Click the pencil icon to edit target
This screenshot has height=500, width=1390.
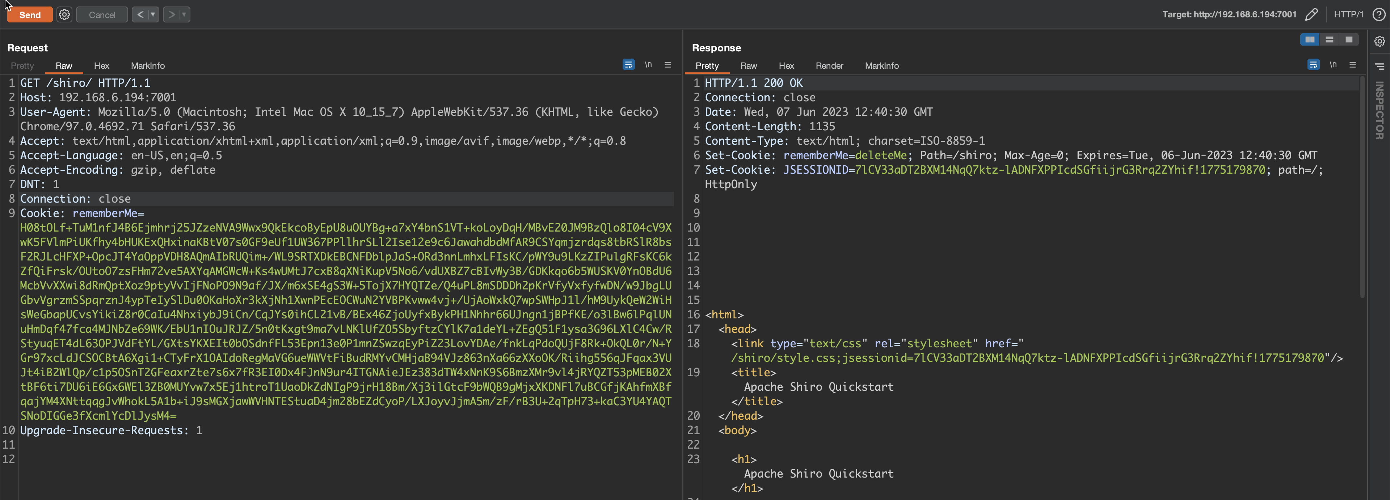click(1311, 14)
